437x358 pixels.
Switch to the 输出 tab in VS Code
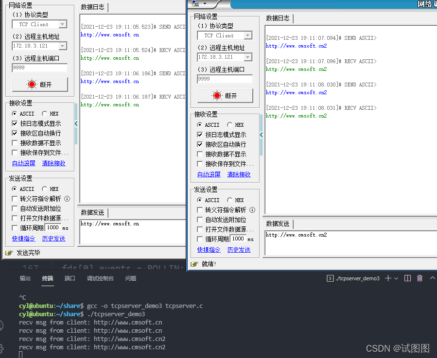25,279
